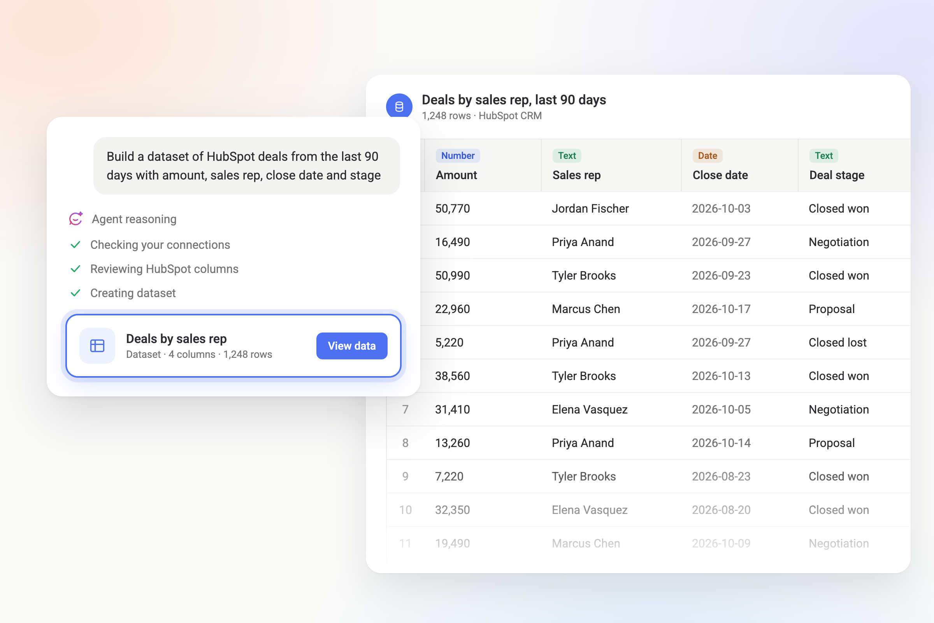The image size is (934, 623).
Task: Click title 'Deals by sales rep, last 90 days'
Action: point(514,100)
